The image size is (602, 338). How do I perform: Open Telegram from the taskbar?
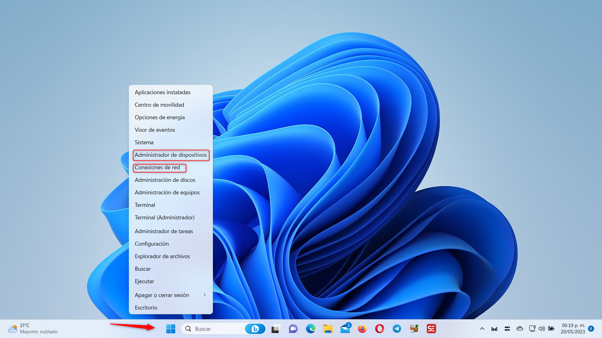pyautogui.click(x=397, y=329)
